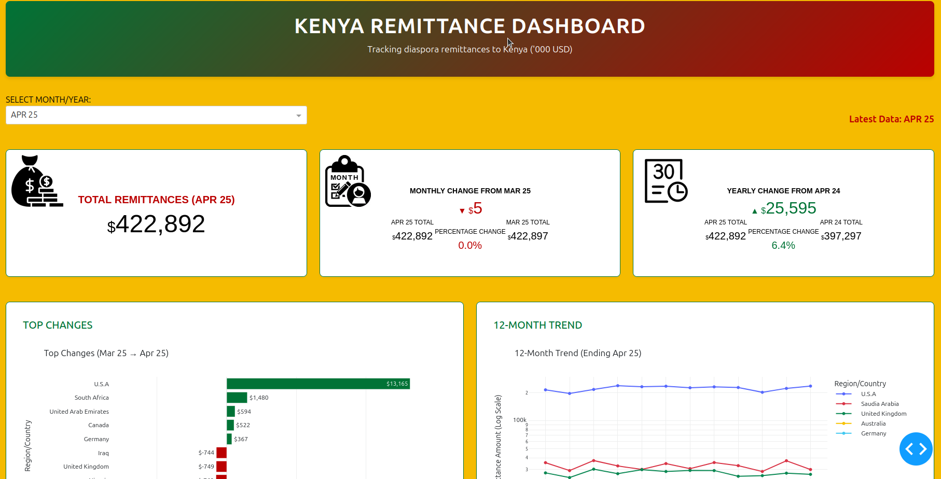
Task: Click the Canada green bar
Action: coord(230,425)
